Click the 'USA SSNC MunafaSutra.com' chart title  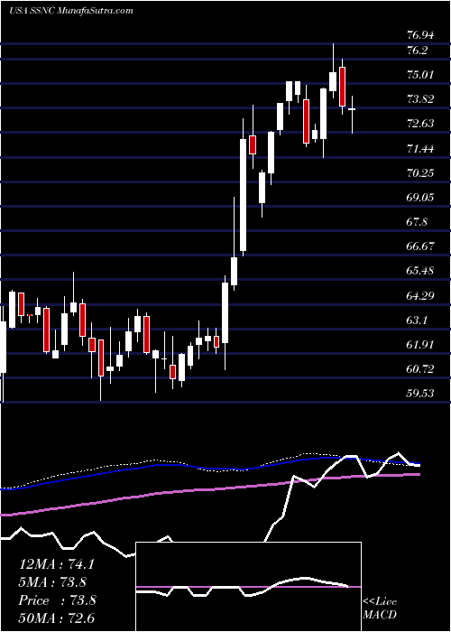point(71,11)
